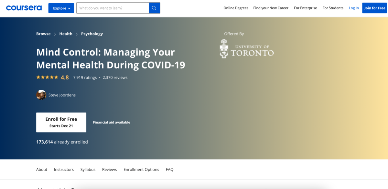Open the Explore dropdown menu
Viewport: 388px width, 189px height.
61,8
